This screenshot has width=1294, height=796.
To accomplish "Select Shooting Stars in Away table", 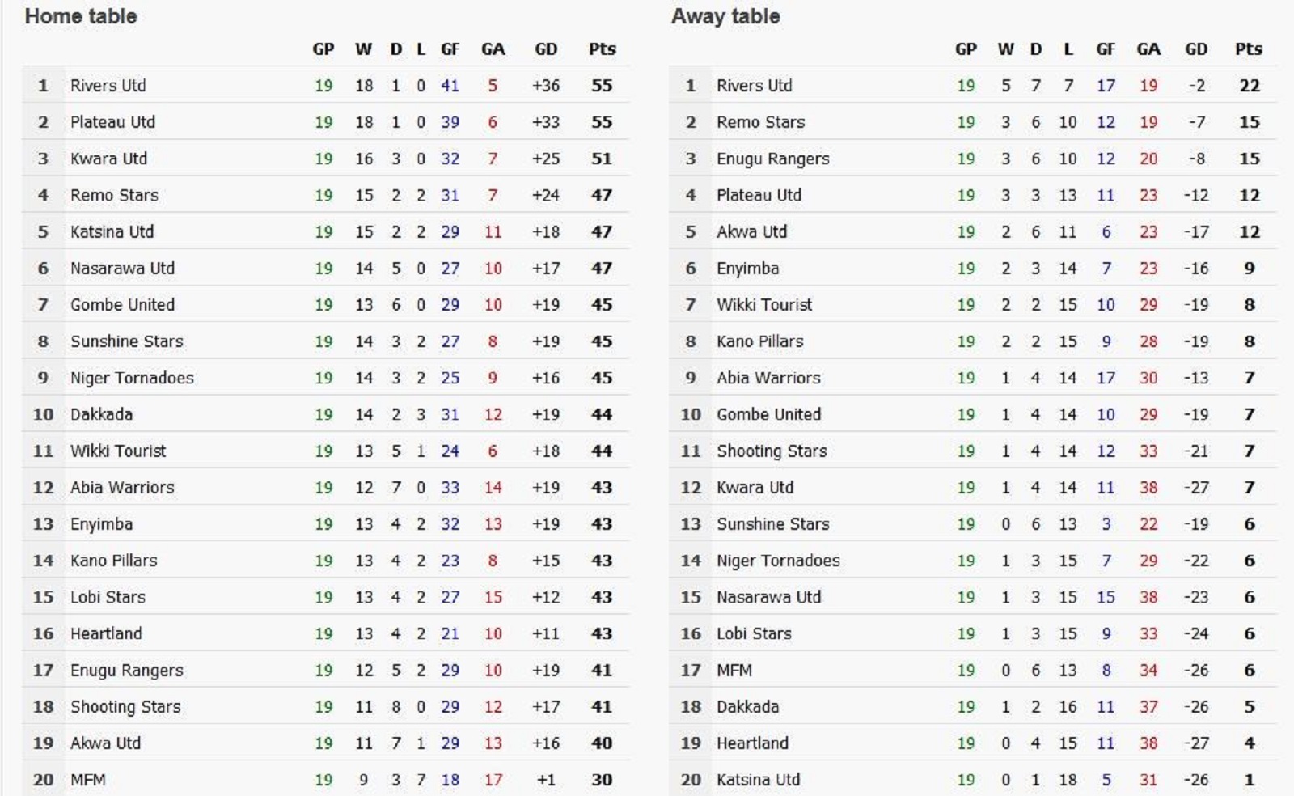I will pos(772,451).
